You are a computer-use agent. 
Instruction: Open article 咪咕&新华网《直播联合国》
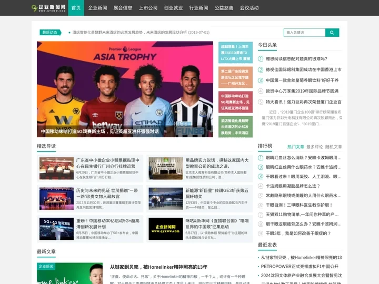tap(217, 224)
